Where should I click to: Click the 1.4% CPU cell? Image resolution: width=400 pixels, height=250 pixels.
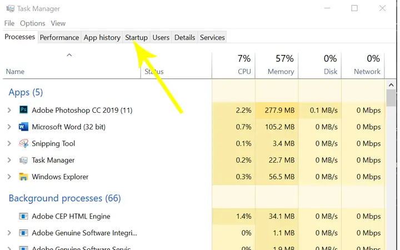pyautogui.click(x=233, y=216)
